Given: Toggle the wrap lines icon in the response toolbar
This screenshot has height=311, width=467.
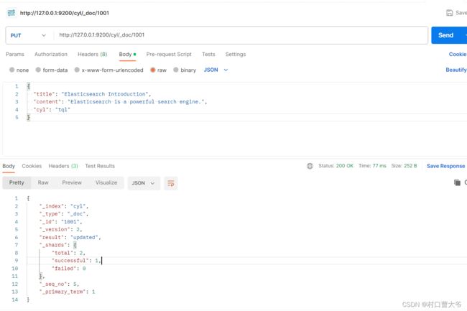Looking at the screenshot, I should pos(171,183).
